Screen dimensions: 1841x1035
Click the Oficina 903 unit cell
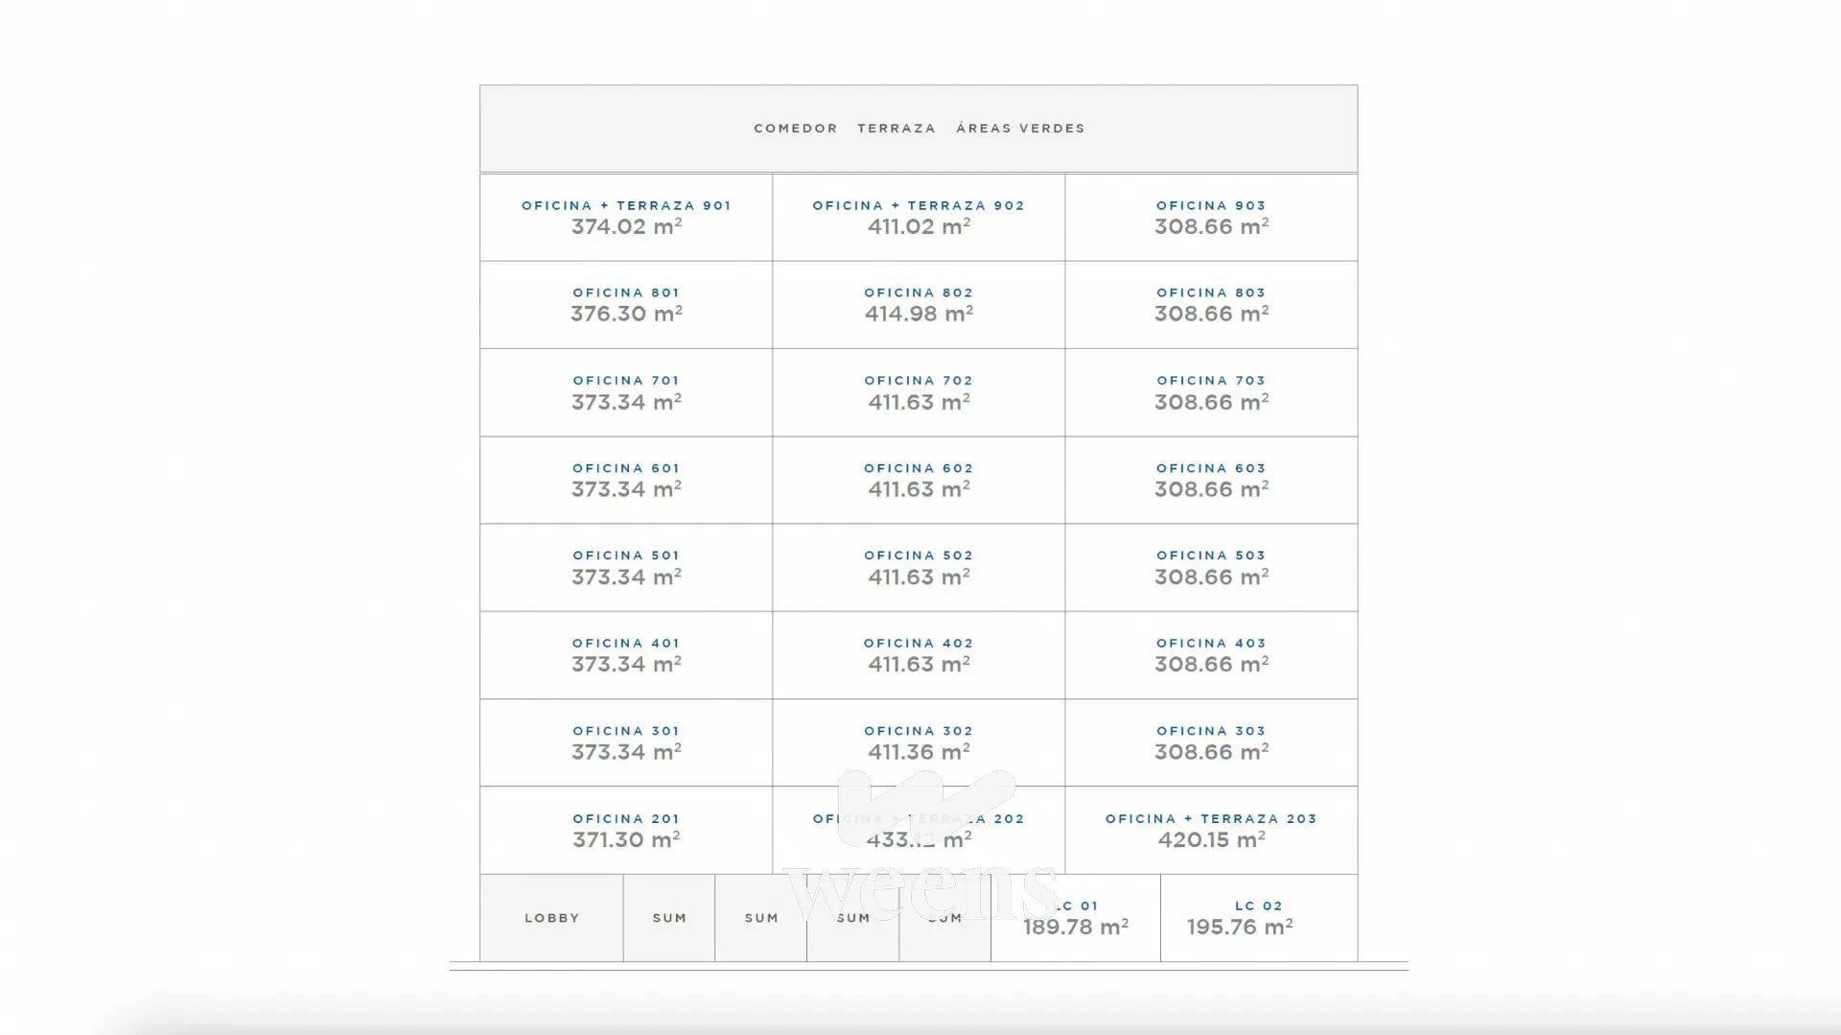pyautogui.click(x=1211, y=218)
